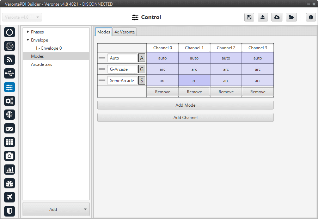Click the Semi-Arcade mode name field
318x219 pixels.
(122, 80)
